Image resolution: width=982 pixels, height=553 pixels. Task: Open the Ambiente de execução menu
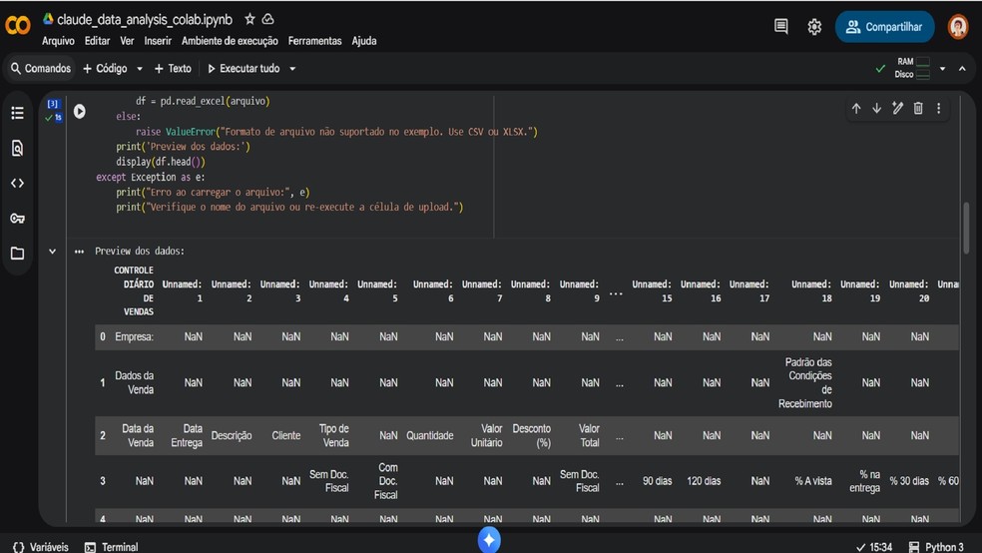[230, 41]
